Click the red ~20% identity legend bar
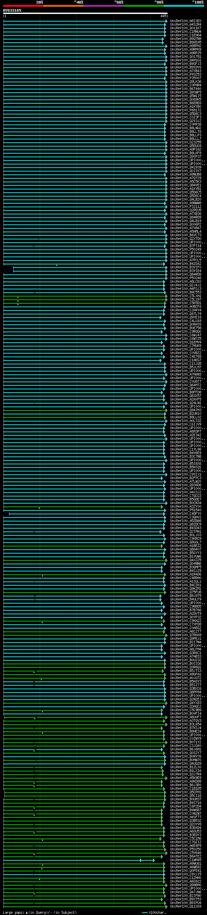This screenshot has width=207, height=915. [23, 6]
